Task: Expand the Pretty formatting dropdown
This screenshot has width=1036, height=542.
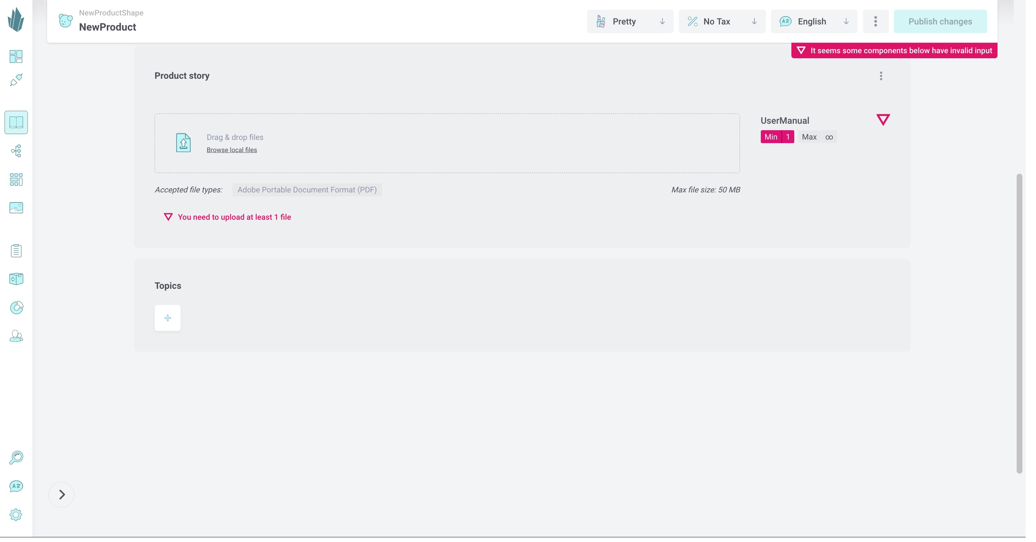Action: click(662, 21)
